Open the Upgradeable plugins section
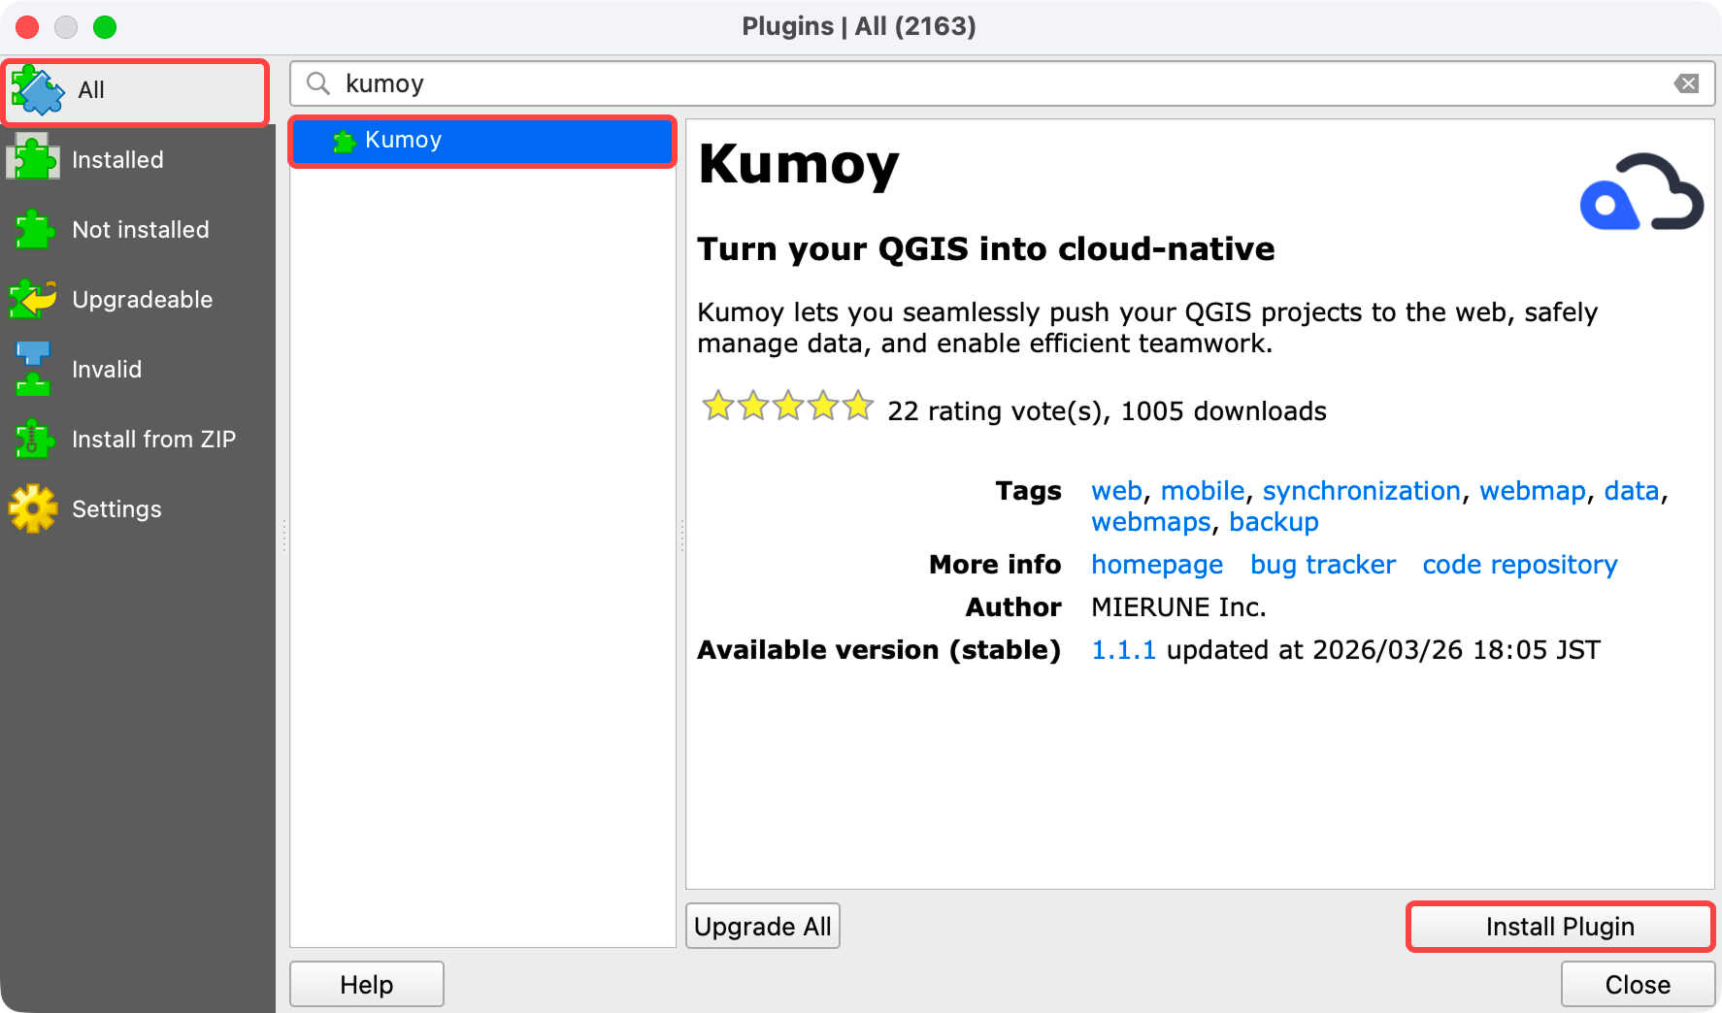 pyautogui.click(x=142, y=300)
